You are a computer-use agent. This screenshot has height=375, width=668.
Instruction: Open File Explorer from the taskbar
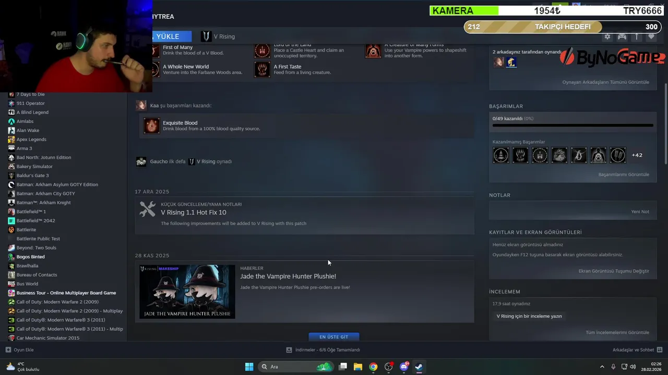pos(358,367)
